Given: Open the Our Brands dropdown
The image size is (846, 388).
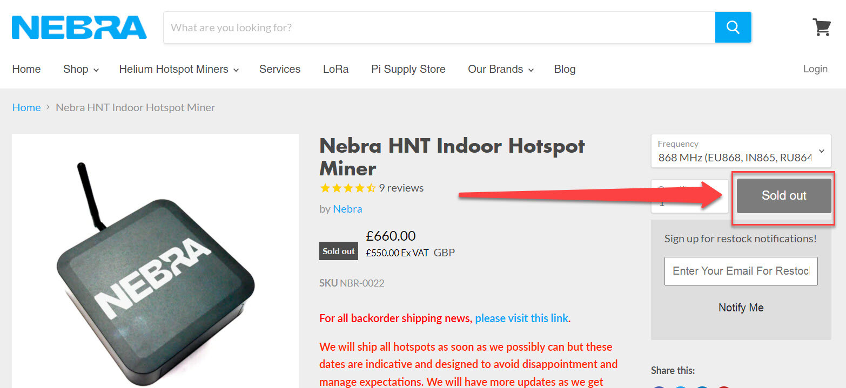Looking at the screenshot, I should coord(500,69).
